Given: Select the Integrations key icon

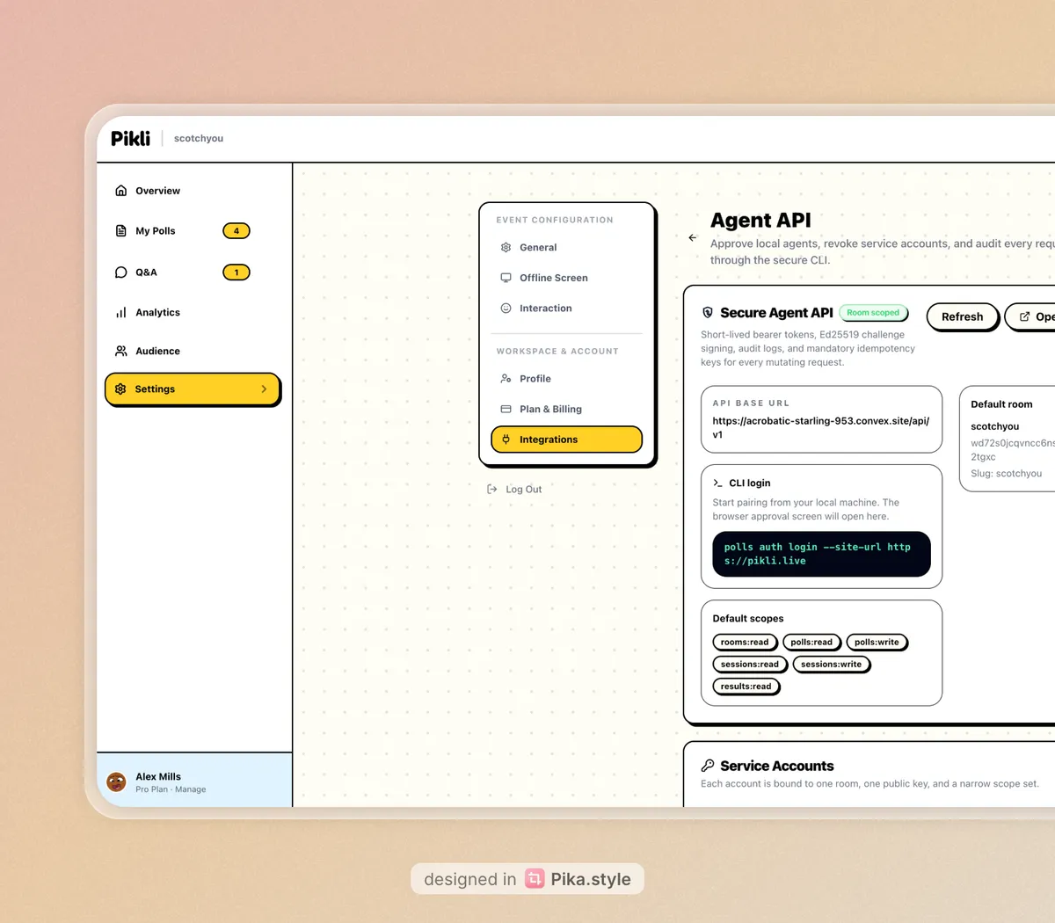Looking at the screenshot, I should point(506,440).
